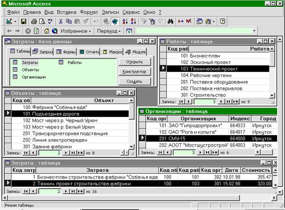Click the Help question mark icon

(222, 21)
